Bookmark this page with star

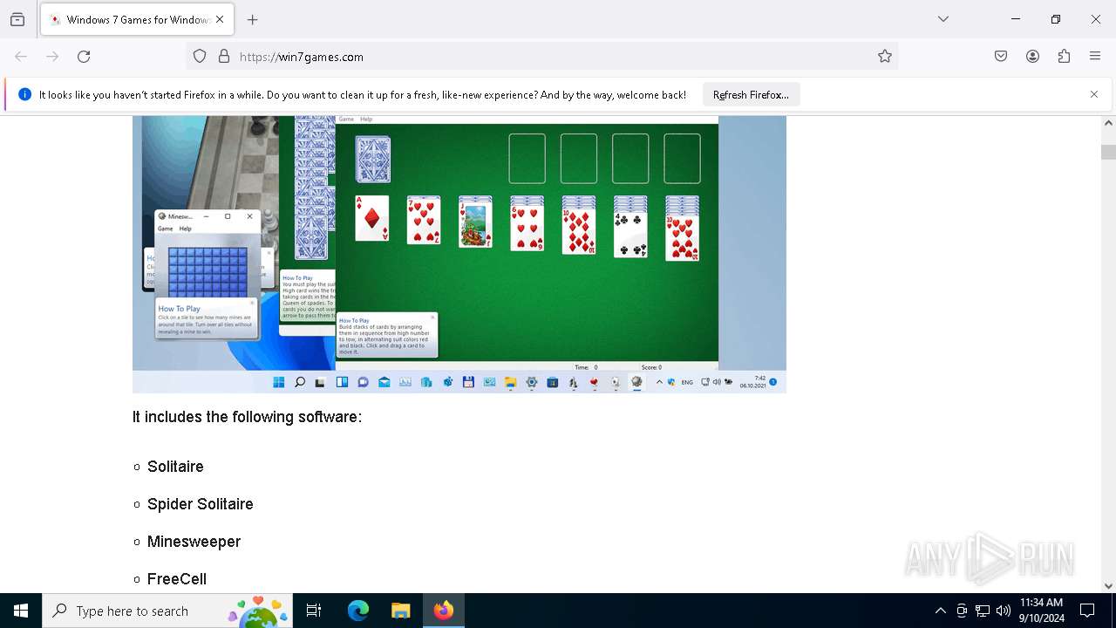(885, 57)
